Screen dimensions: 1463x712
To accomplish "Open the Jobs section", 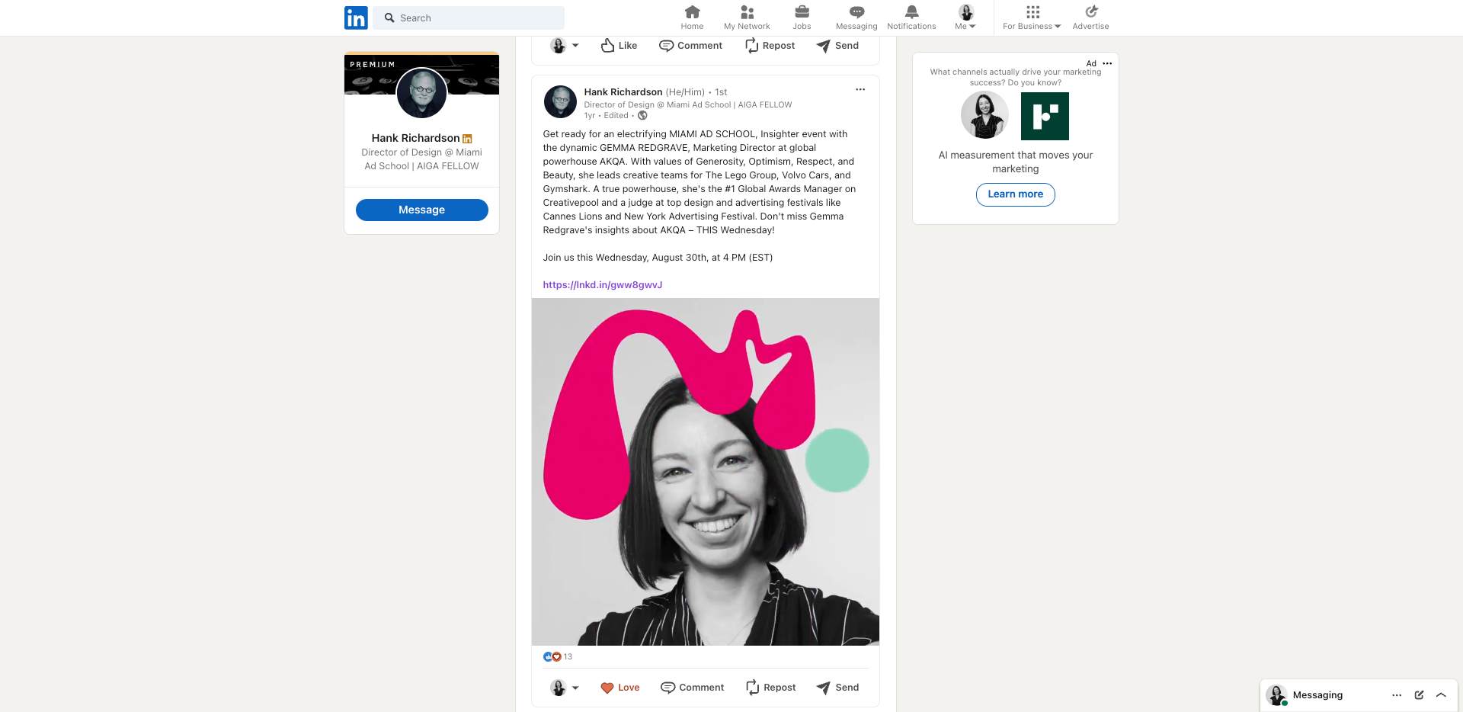I will click(x=802, y=18).
